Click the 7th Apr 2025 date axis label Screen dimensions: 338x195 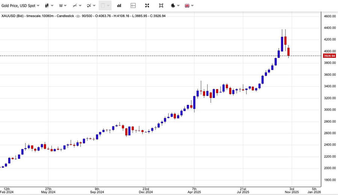(194, 191)
